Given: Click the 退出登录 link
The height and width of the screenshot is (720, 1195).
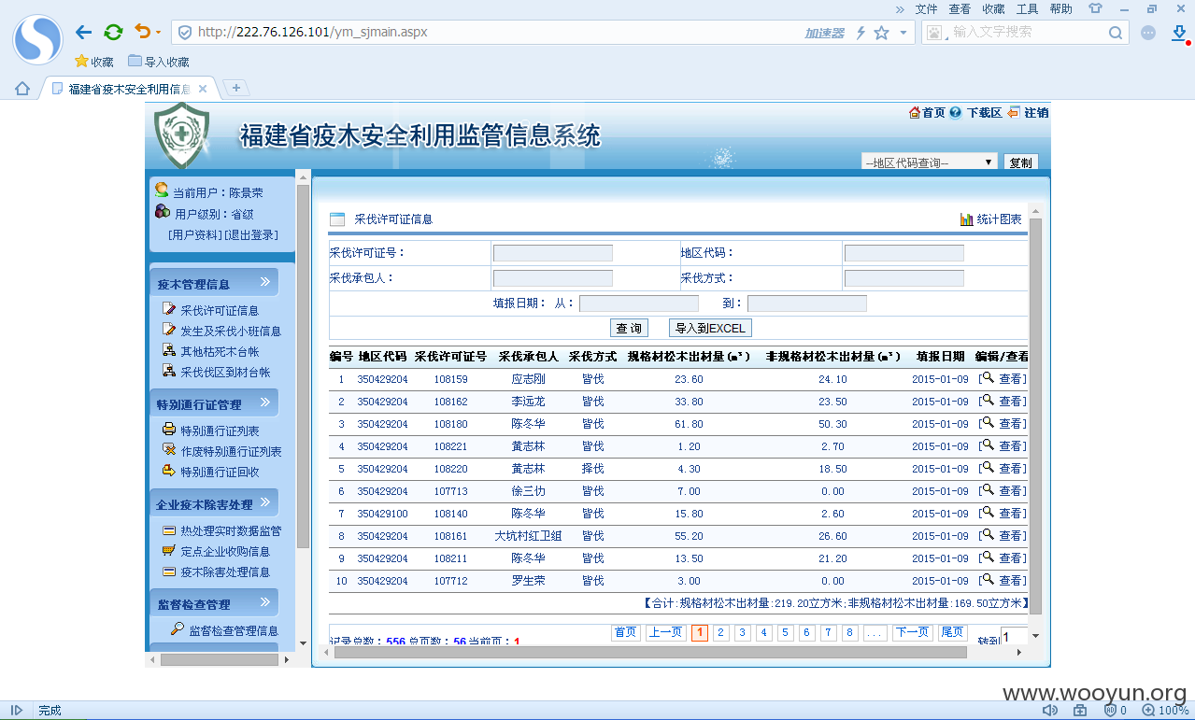Looking at the screenshot, I should pyautogui.click(x=250, y=235).
